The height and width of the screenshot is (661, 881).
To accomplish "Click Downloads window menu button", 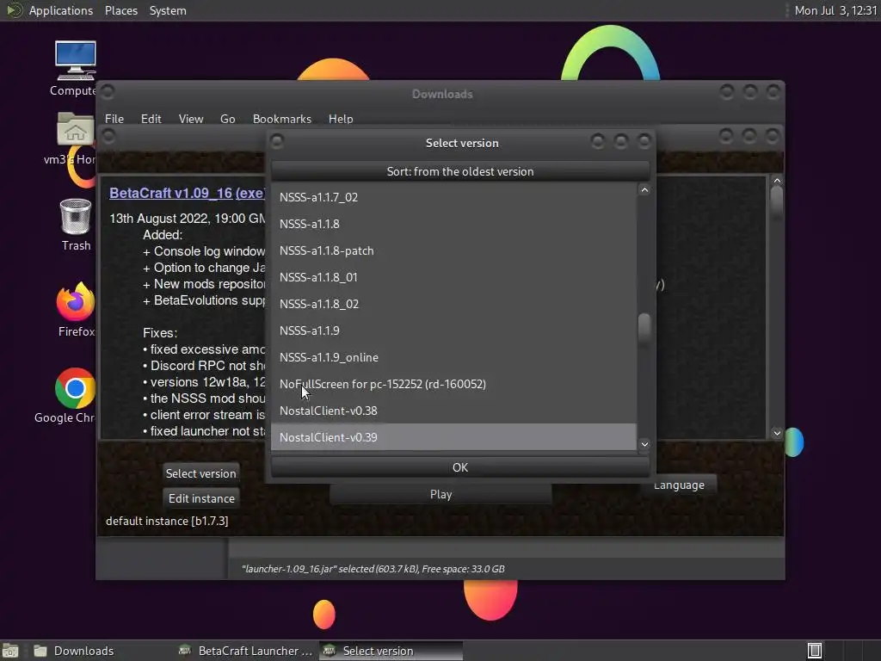I will [108, 91].
